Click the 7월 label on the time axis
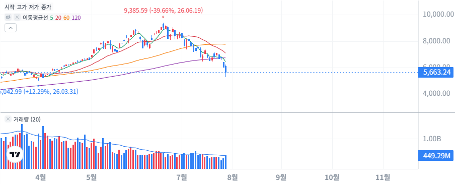 pyautogui.click(x=182, y=176)
